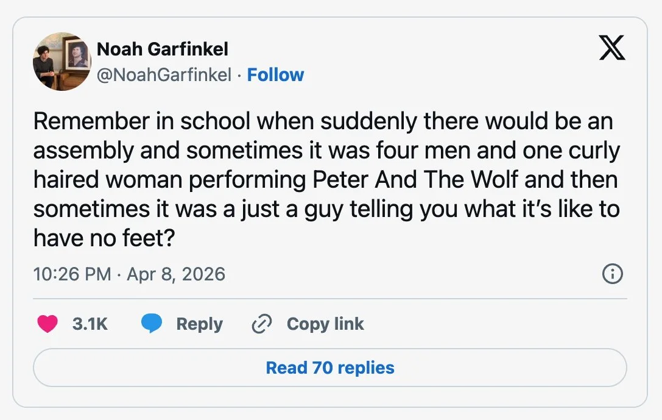The height and width of the screenshot is (420, 662).
Task: Click the @NoahGarfinkel handle
Action: (x=164, y=75)
